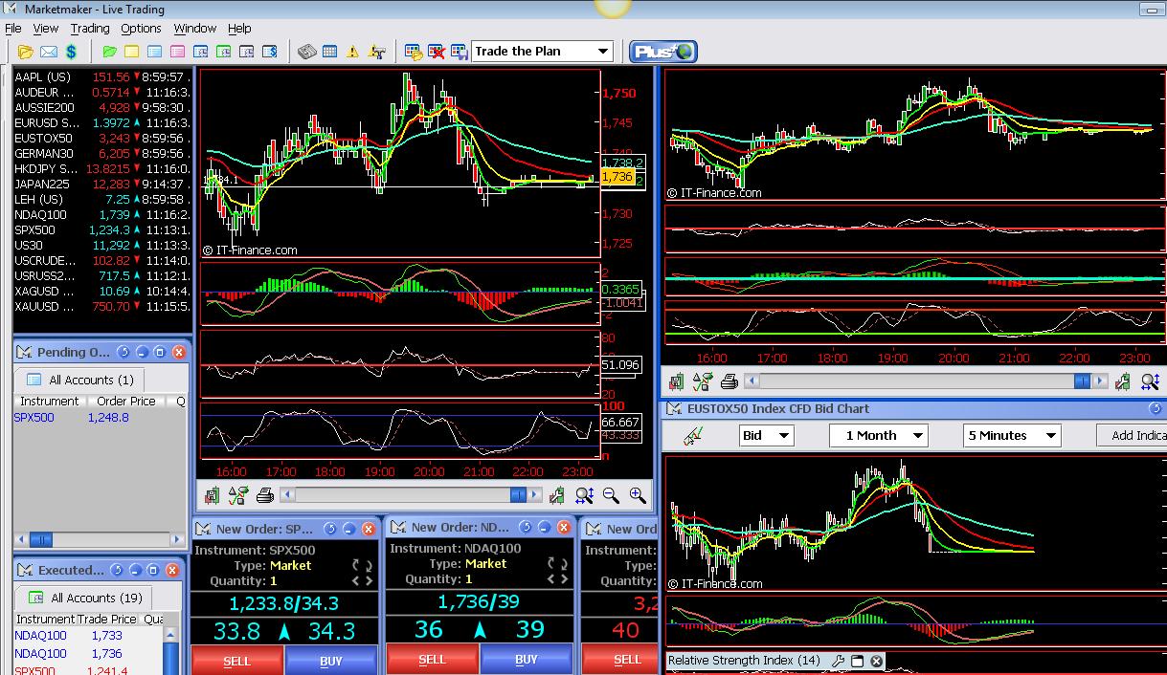Open the Trade the Plan layout dropdown
The image size is (1167, 675).
point(542,51)
